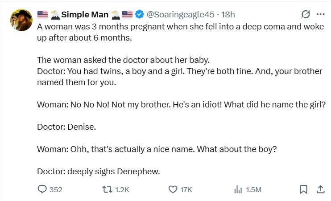Open the three-dot more options menu
331x201 pixels.
tap(320, 15)
